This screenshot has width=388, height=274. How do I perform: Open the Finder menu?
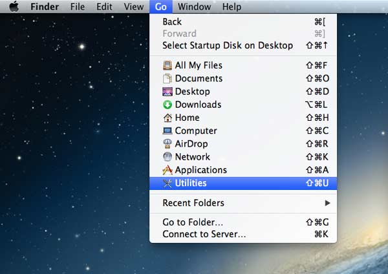45,6
